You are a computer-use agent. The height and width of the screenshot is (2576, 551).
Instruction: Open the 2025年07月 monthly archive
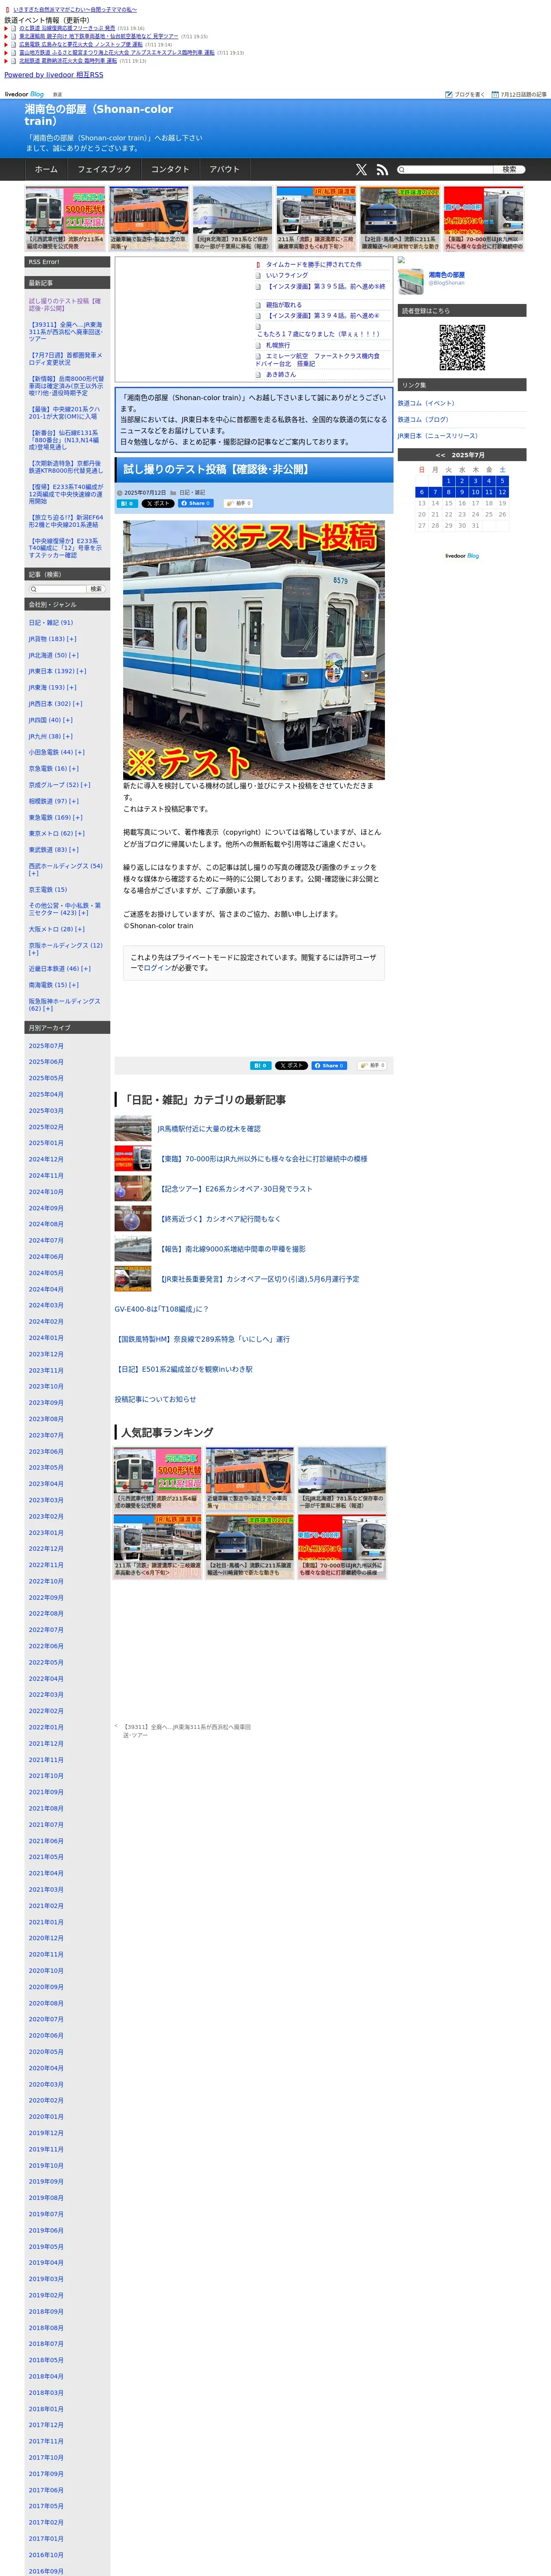pyautogui.click(x=46, y=1046)
